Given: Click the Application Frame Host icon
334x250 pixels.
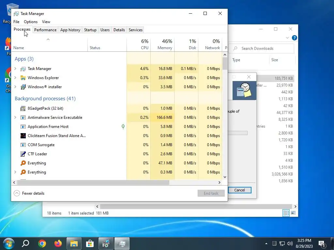Looking at the screenshot, I should pyautogui.click(x=23, y=127).
